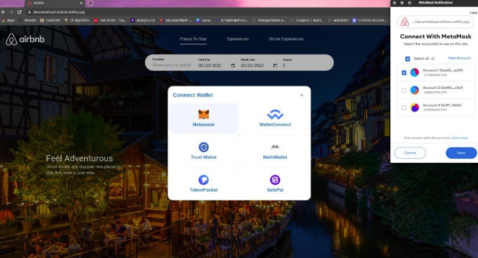Check the Account 3 checkbox
Screen dimensions: 478x258
click(x=404, y=108)
